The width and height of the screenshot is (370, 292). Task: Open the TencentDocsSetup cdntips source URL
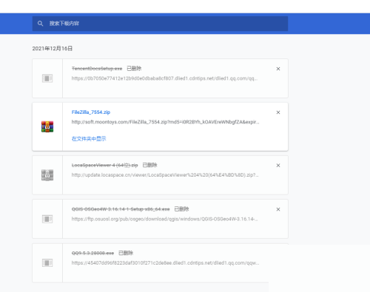(164, 78)
